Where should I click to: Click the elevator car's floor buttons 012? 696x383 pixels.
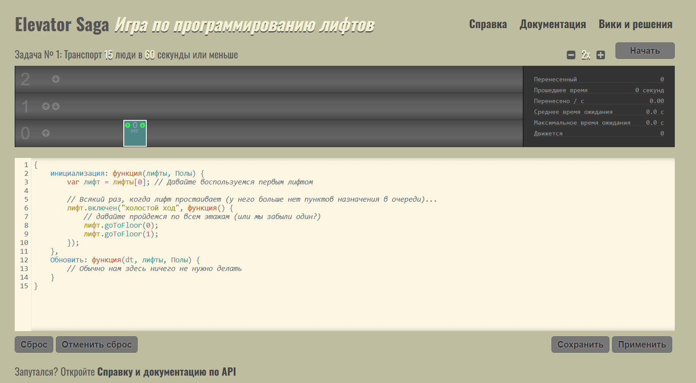(x=135, y=131)
